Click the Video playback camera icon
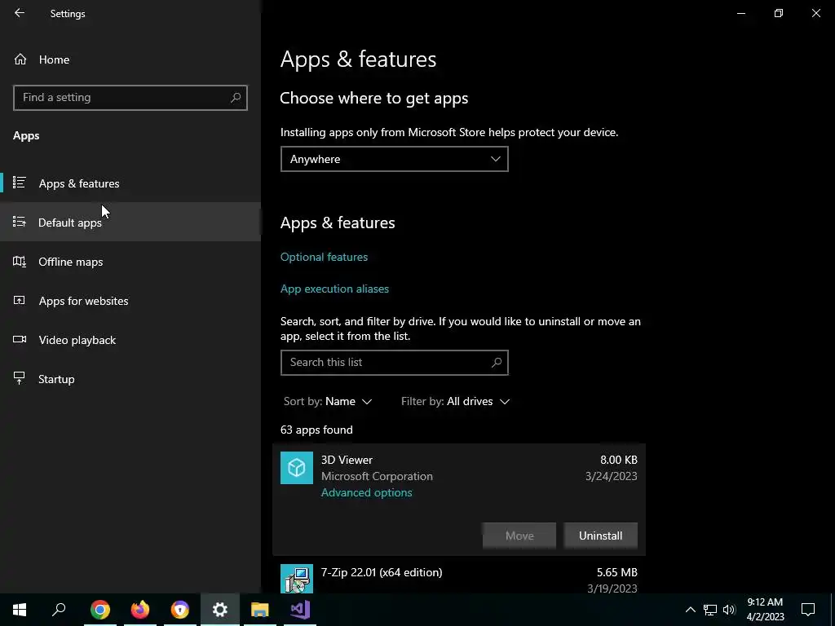The image size is (835, 626). [20, 340]
